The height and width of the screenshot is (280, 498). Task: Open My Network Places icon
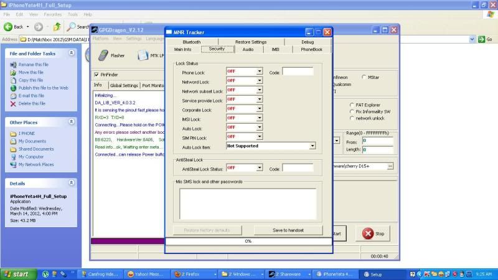tap(13, 165)
